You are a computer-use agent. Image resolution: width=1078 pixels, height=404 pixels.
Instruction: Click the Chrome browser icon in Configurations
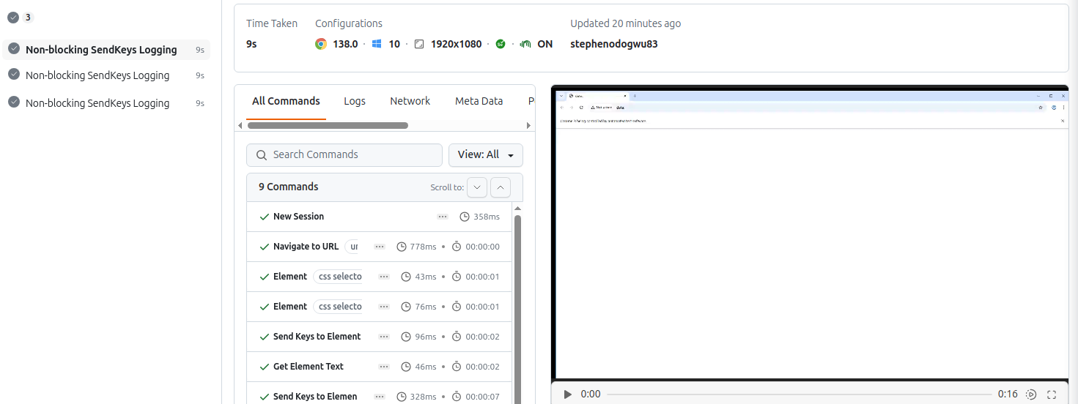[321, 44]
